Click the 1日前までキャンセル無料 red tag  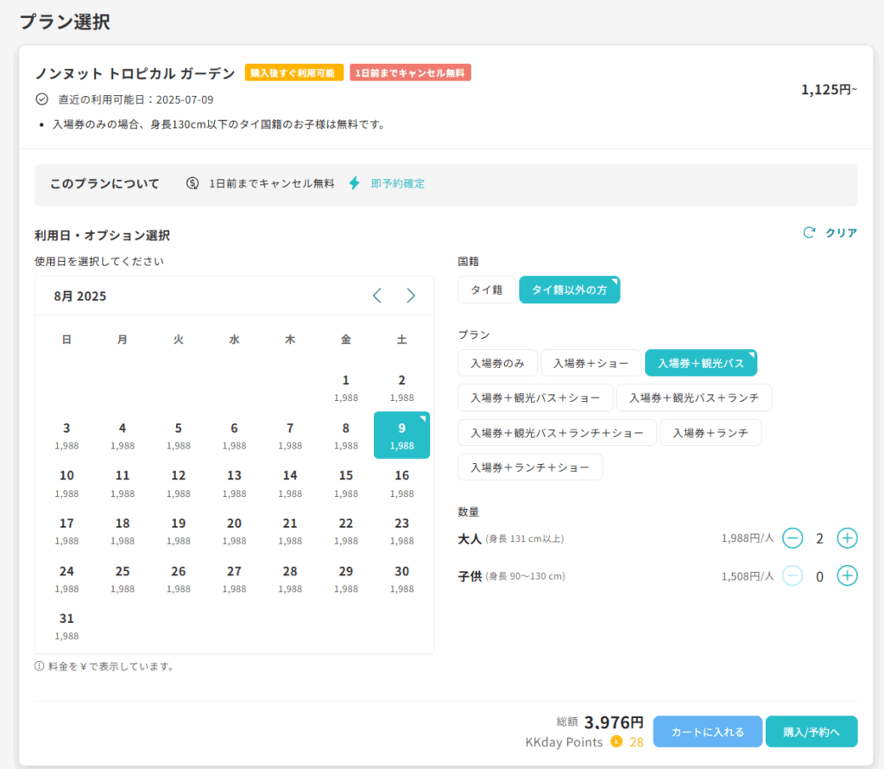click(410, 73)
